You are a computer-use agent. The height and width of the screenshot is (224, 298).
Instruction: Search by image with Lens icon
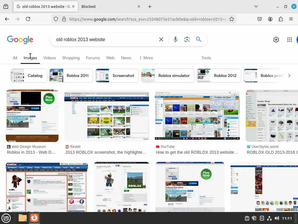187,39
